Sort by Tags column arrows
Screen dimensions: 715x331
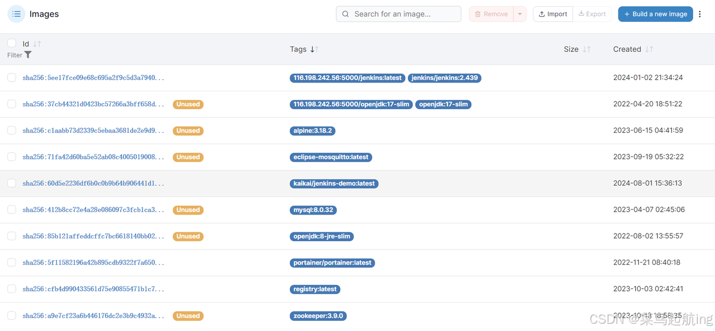point(314,49)
